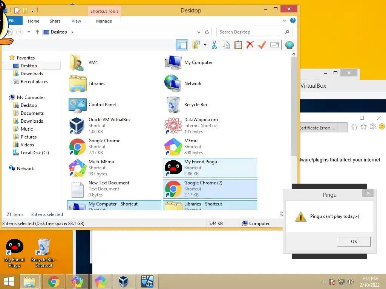Open the Share ribbon tab
386x289 pixels.
(55, 21)
